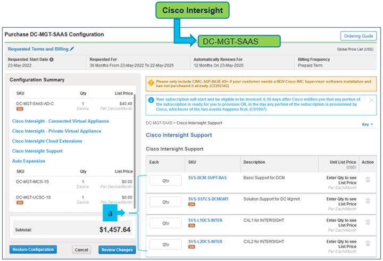Click trash icon for SVS-L2DCS-INTER row
The width and height of the screenshot is (383, 261).
pos(368,243)
